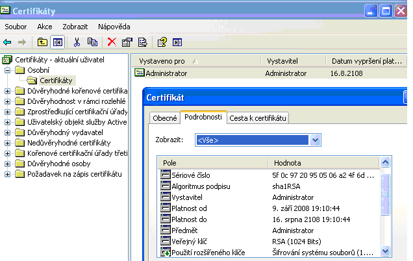Click the Certifikáty title bar app icon
This screenshot has height=261, width=413.
tap(5, 10)
